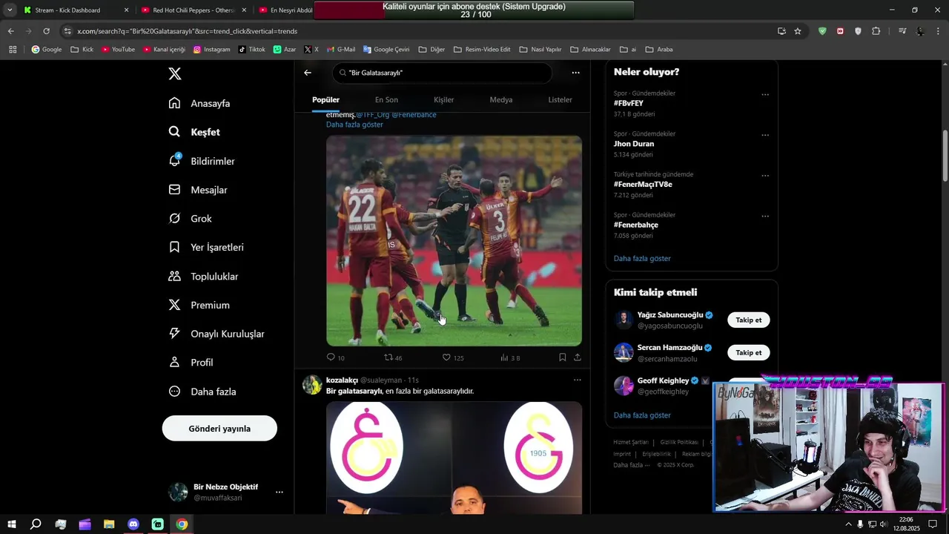Viewport: 949px width, 534px height.
Task: Click Gönderi yayınla button
Action: [x=219, y=429]
